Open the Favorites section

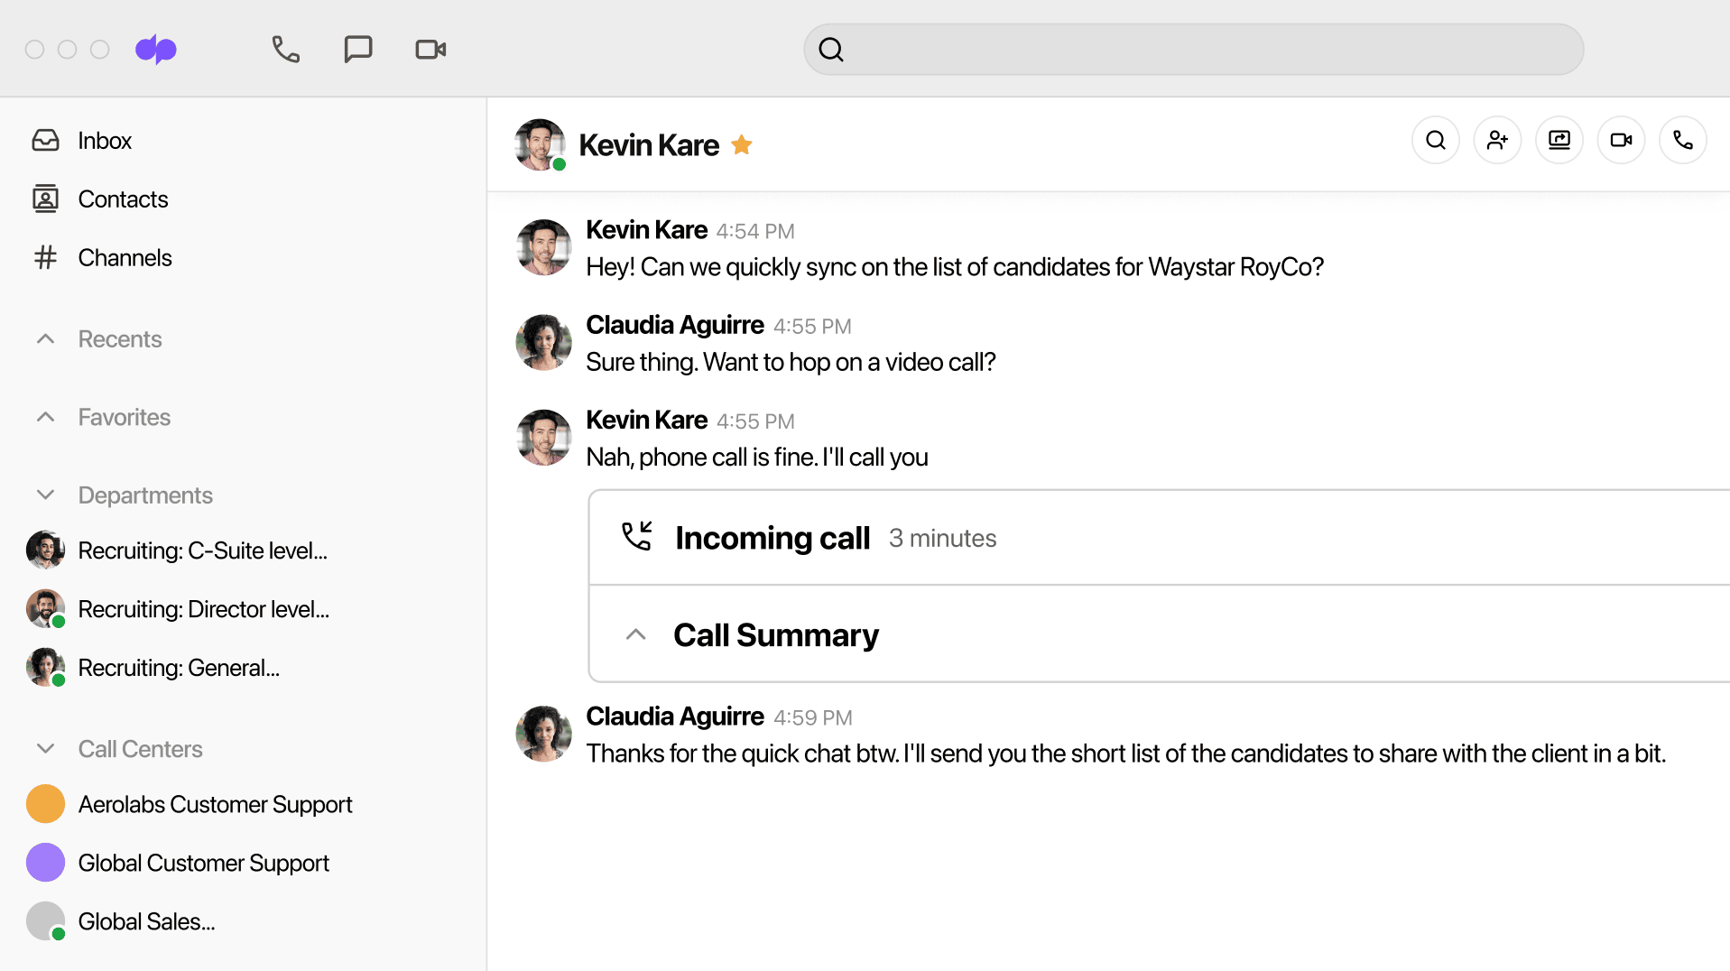click(x=124, y=417)
